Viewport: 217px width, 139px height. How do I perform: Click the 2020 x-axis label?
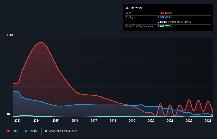(x=151, y=121)
